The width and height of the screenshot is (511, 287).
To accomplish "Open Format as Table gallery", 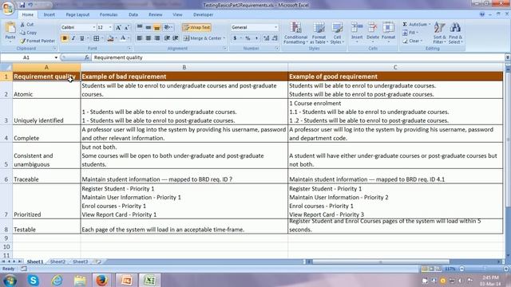I will [319, 33].
